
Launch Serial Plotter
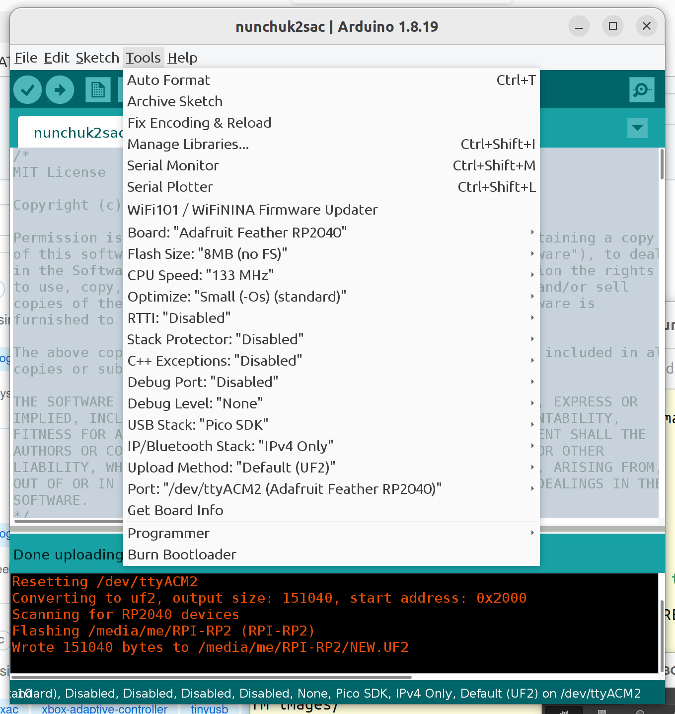[x=331, y=187]
